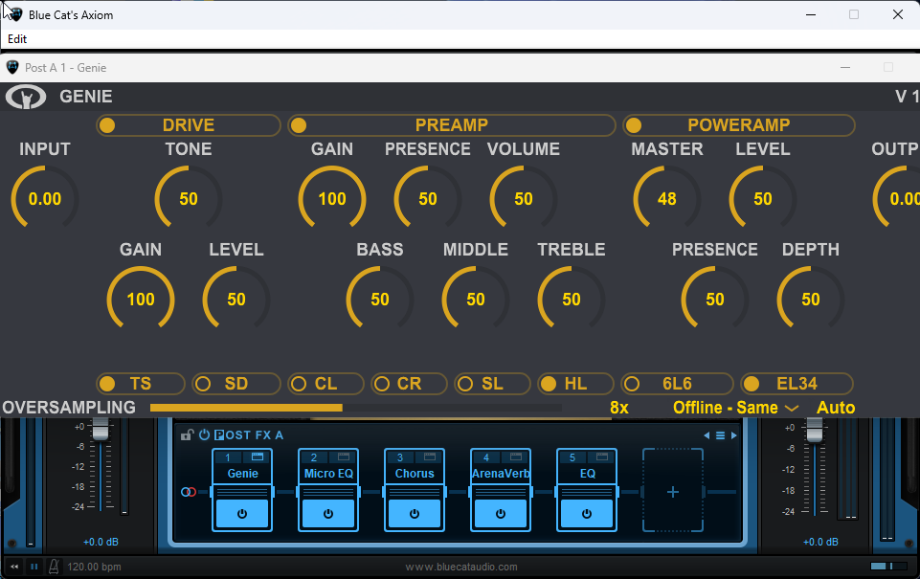Screen dimensions: 920x579
Task: Click the 120.00 bpm tempo field
Action: click(x=94, y=567)
